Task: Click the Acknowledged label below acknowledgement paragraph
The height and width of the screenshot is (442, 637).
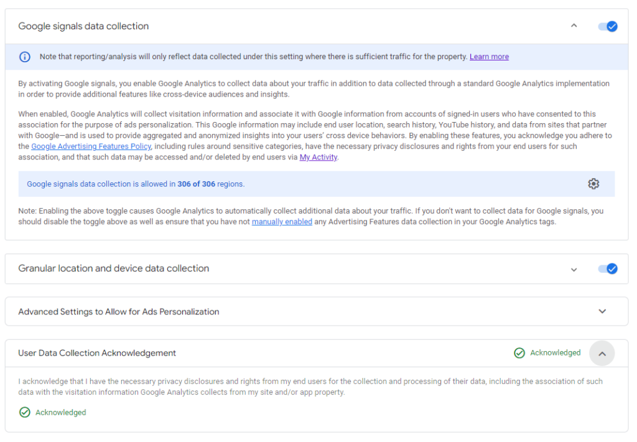Action: 60,412
